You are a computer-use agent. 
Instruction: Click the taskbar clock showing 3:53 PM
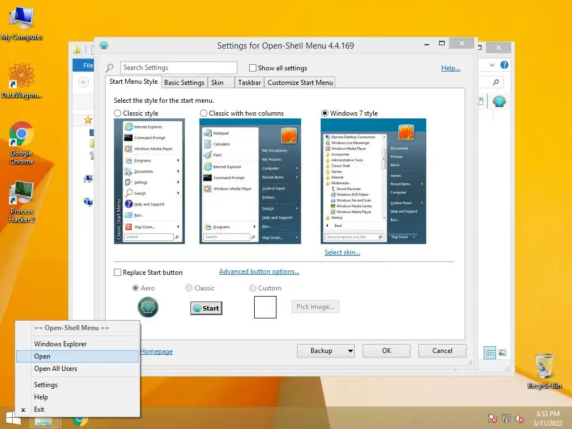[547, 418]
